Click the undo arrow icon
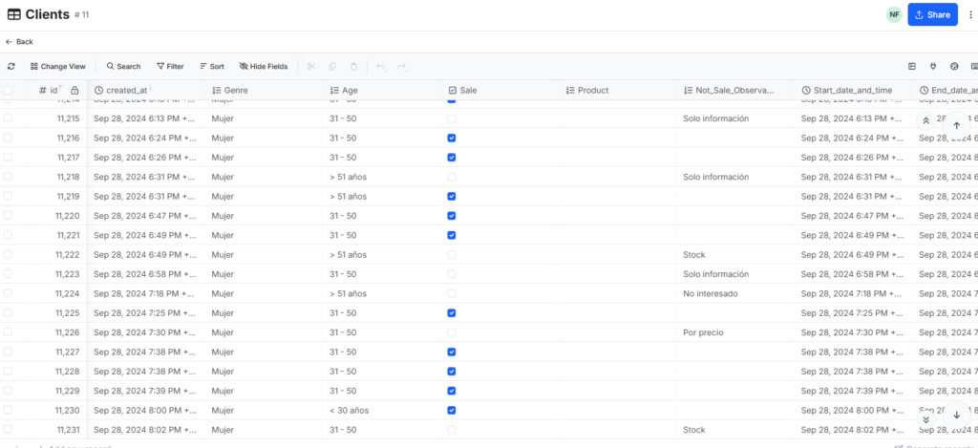This screenshot has height=448, width=978. (380, 67)
